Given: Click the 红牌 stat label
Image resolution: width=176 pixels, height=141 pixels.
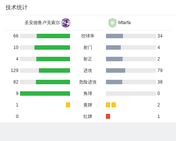Looking at the screenshot, I should (88, 117).
